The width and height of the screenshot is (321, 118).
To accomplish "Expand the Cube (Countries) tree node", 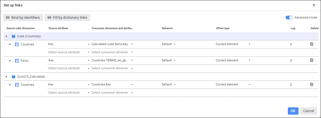I will click(6, 36).
